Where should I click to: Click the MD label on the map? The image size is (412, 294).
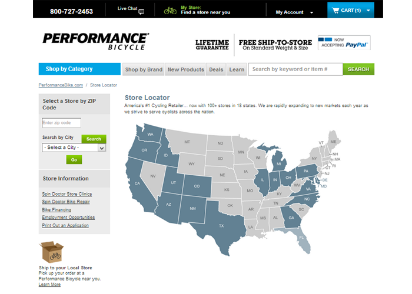pos(324,186)
